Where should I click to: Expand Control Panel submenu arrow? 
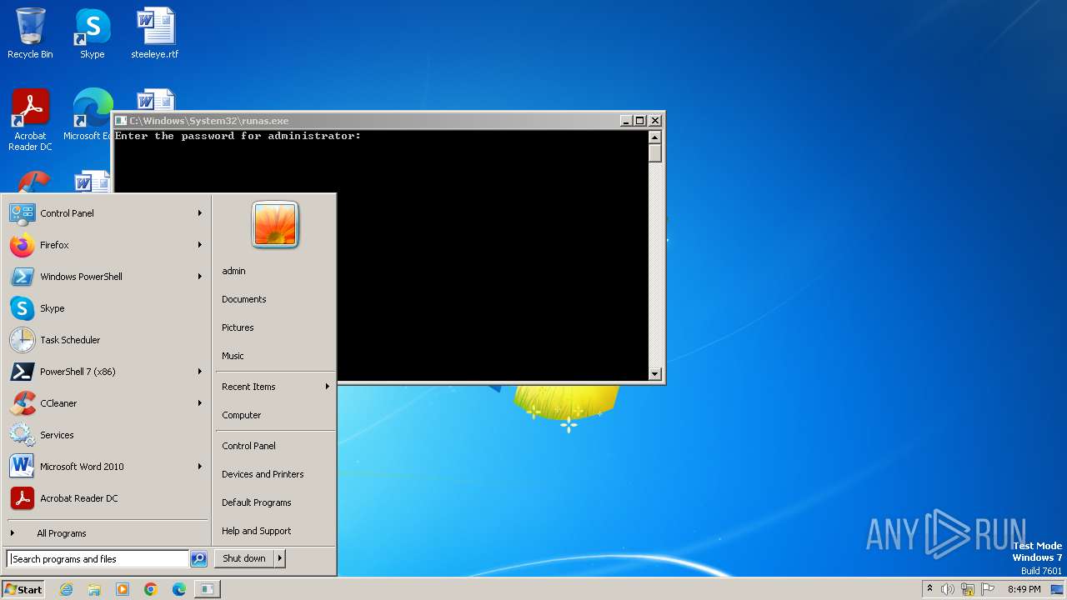point(200,213)
